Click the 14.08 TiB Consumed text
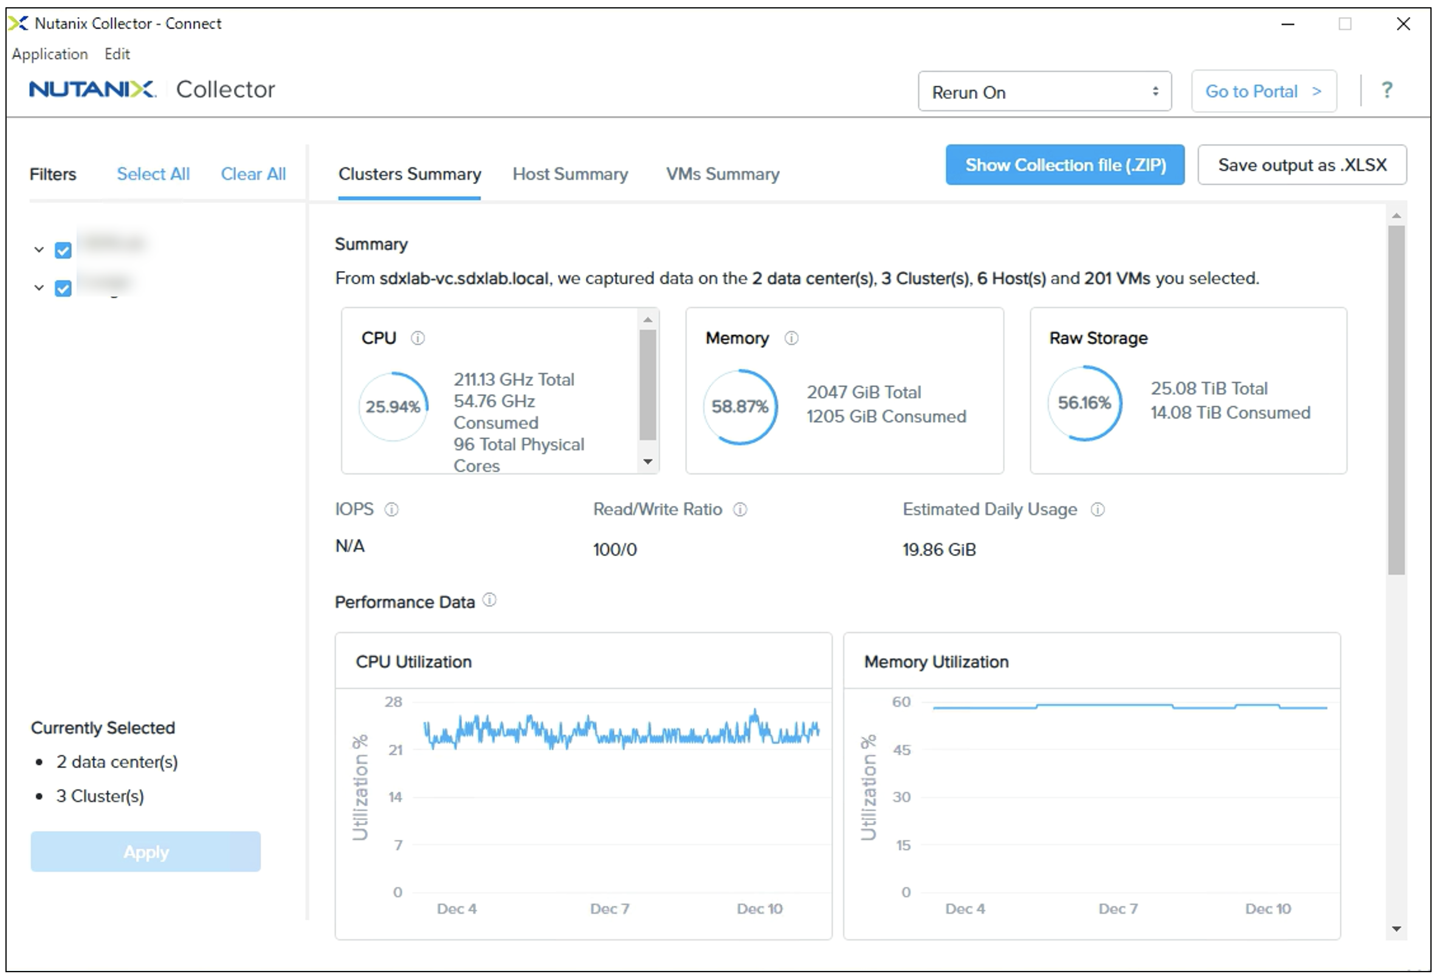1437x977 pixels. click(x=1230, y=412)
